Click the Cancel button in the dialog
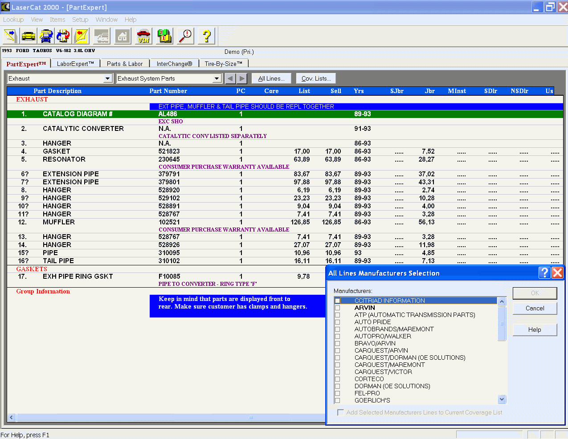This screenshot has width=568, height=439. coord(535,308)
